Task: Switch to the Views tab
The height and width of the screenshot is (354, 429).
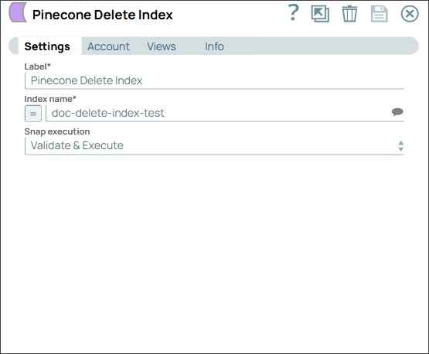Action: coord(162,46)
